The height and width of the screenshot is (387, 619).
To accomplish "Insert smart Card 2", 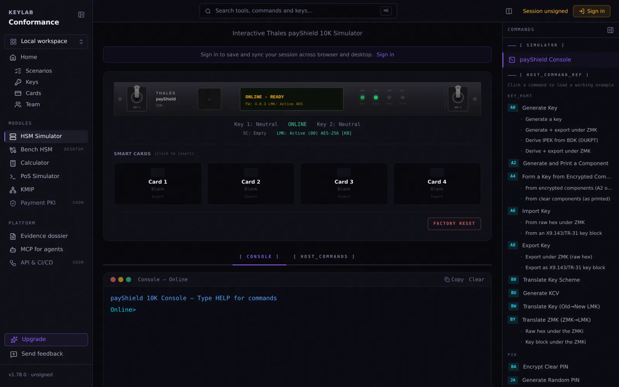I will point(251,184).
